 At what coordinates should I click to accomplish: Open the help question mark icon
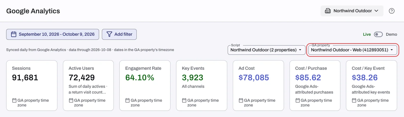pyautogui.click(x=392, y=11)
